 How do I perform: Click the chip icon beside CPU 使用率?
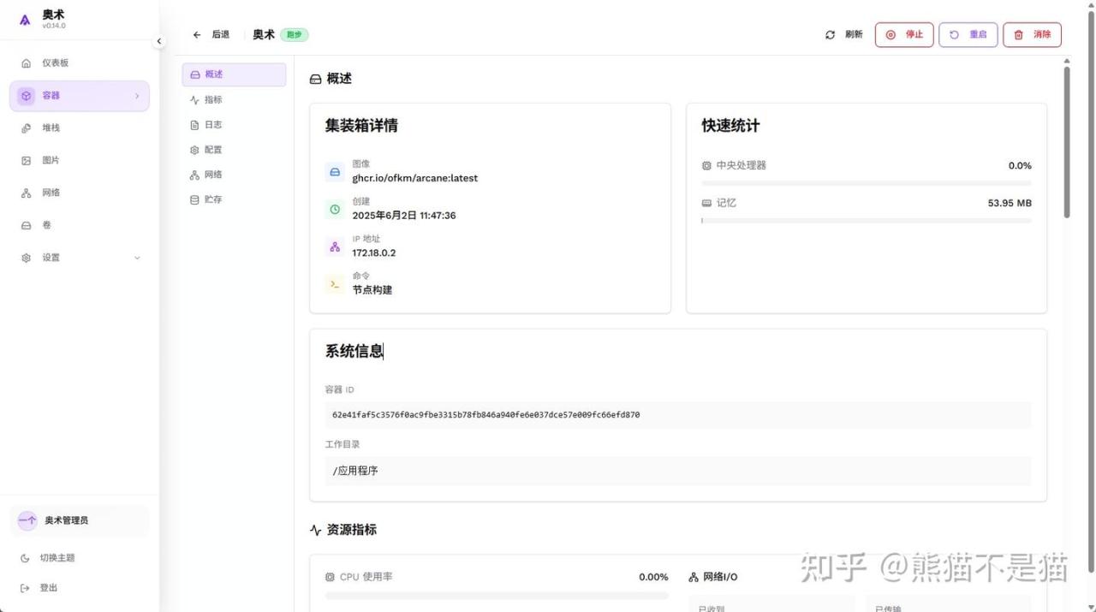pyautogui.click(x=330, y=577)
